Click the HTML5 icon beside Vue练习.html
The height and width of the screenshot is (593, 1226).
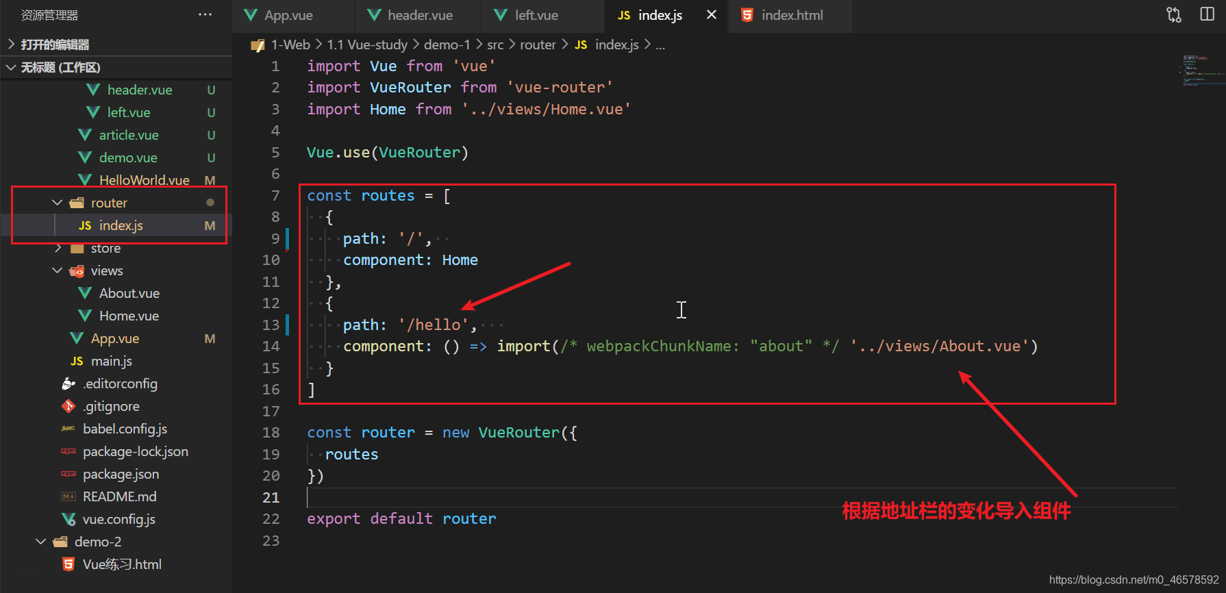tap(68, 564)
